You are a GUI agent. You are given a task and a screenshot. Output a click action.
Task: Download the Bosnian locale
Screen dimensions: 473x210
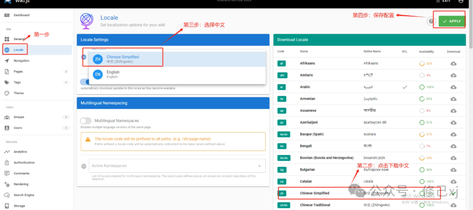coord(453,158)
